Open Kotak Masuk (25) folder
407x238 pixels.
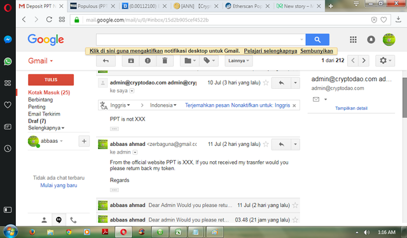49,93
